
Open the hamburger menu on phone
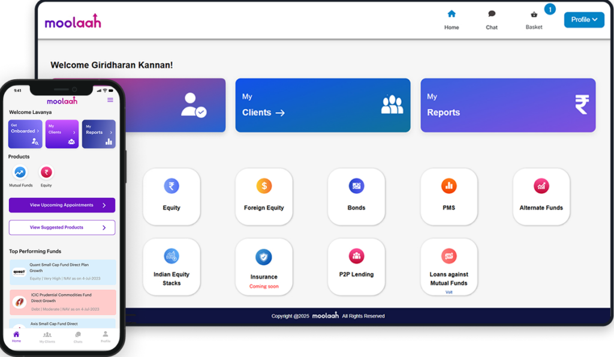[110, 100]
